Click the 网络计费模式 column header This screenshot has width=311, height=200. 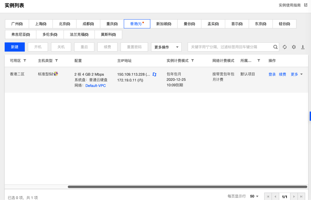[223, 61]
